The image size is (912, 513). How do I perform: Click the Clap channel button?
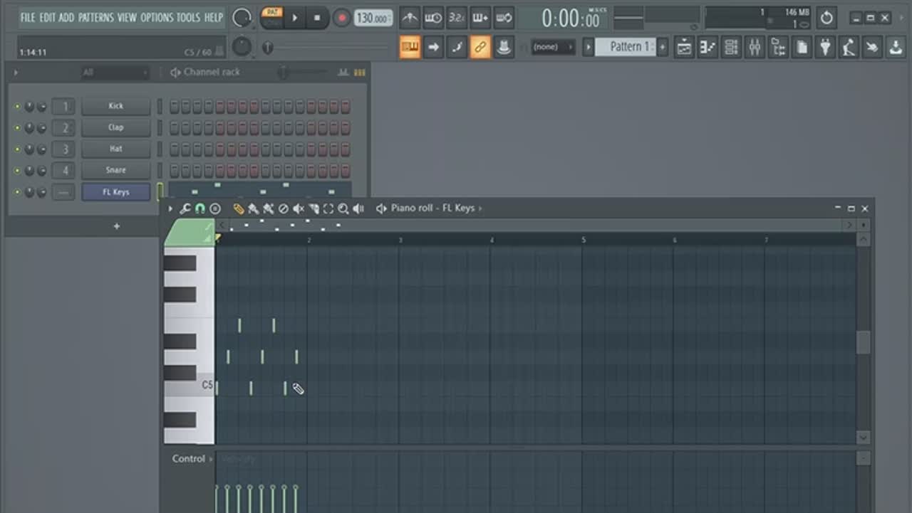click(115, 127)
